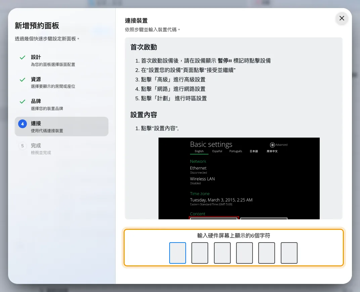Click instruction about 接受並繼續
Image resolution: width=360 pixels, height=292 pixels.
[188, 70]
